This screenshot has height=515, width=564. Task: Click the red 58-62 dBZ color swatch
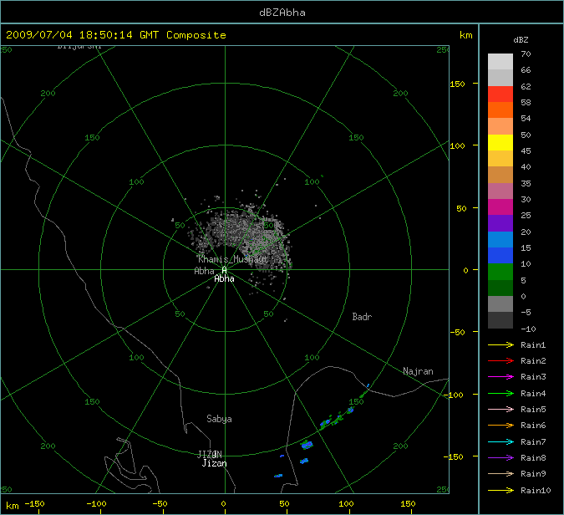(500, 94)
